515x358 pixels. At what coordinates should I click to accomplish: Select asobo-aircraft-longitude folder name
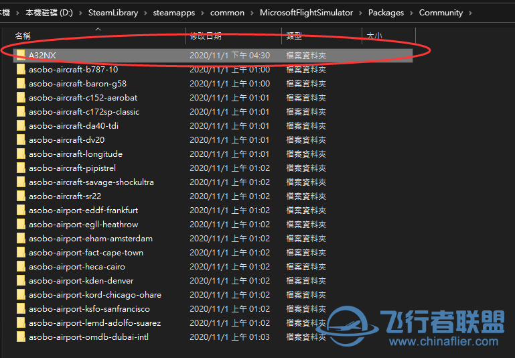coord(76,154)
